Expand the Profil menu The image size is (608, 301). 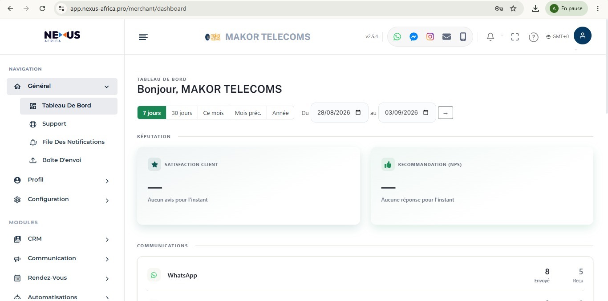click(x=62, y=180)
